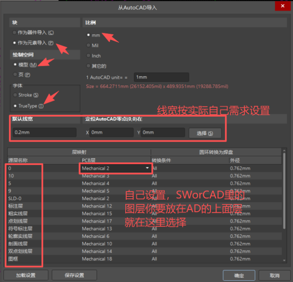Screen dimensions: 293x282
Task: Click the scrollbar down arrow of the layer table
Action: (284, 260)
